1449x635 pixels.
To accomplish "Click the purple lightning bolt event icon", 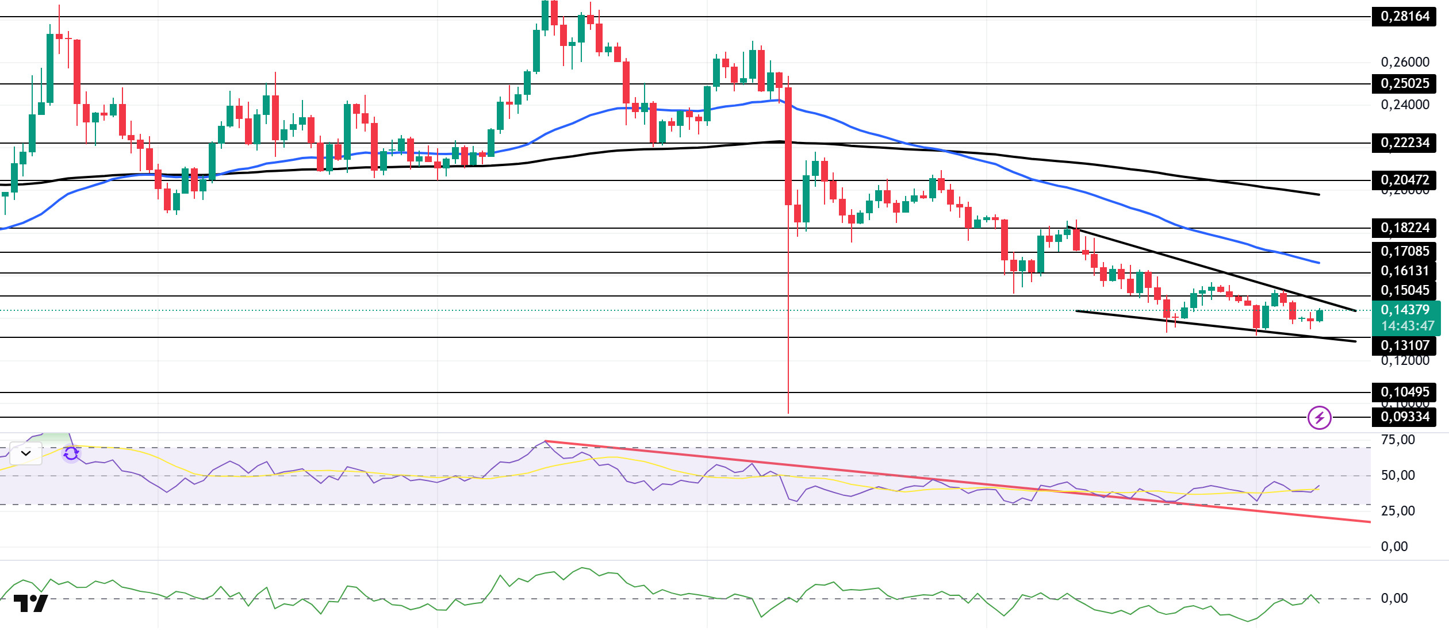I will (1319, 417).
